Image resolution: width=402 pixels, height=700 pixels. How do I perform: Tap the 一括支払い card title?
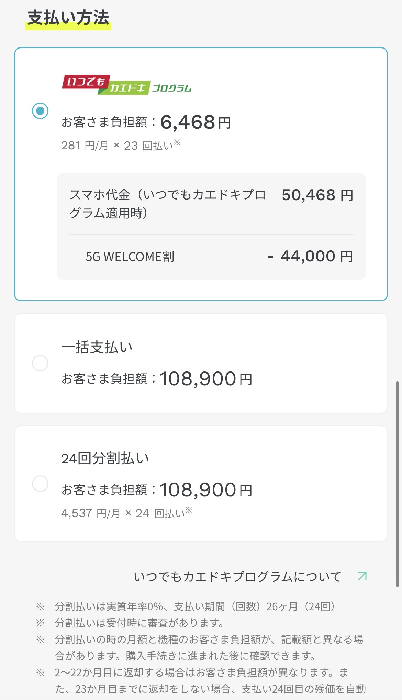click(x=97, y=347)
